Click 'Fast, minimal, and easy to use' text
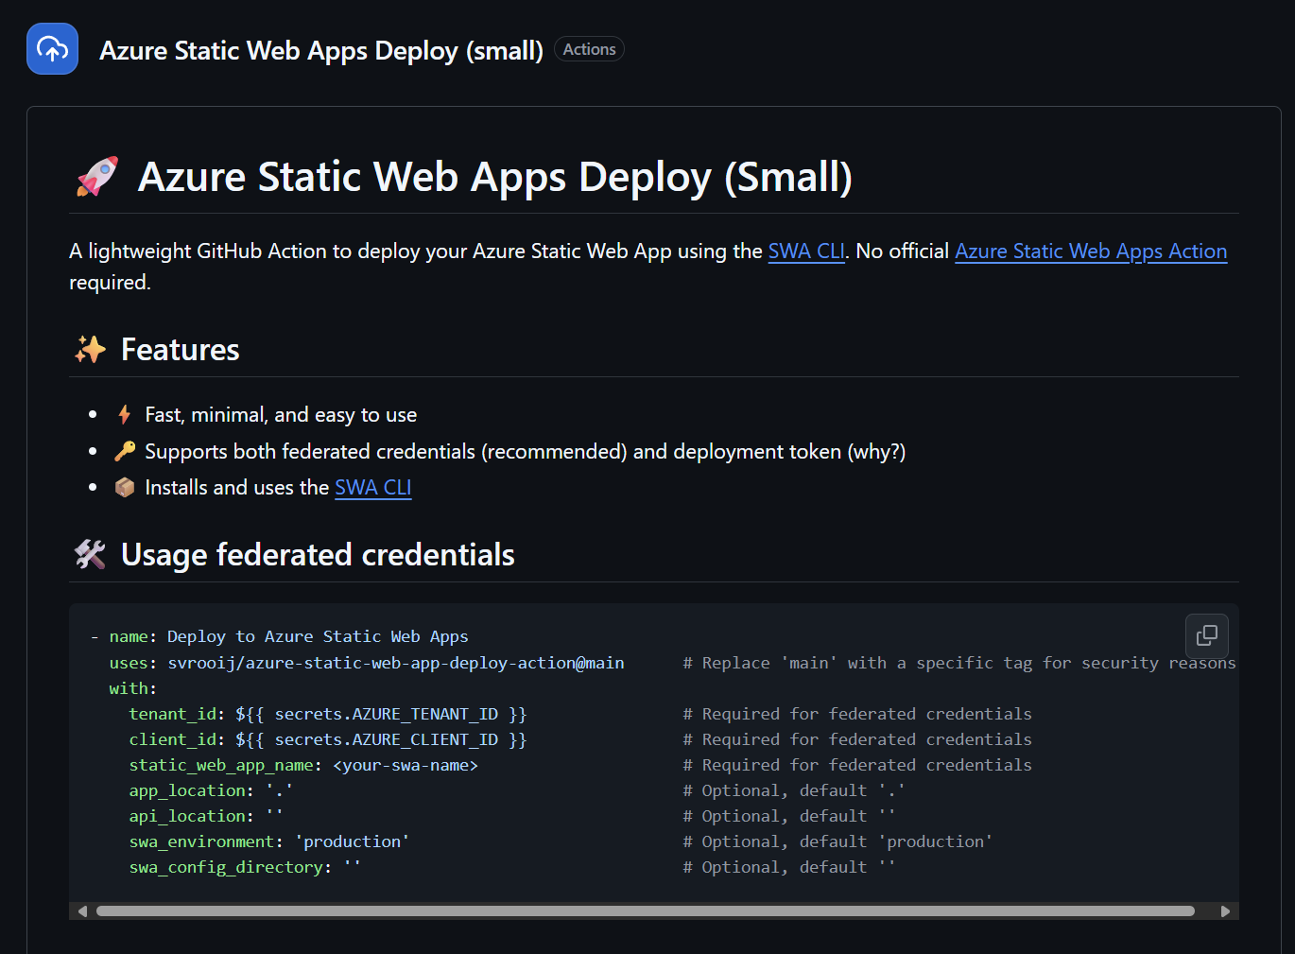This screenshot has height=954, width=1295. coord(281,415)
